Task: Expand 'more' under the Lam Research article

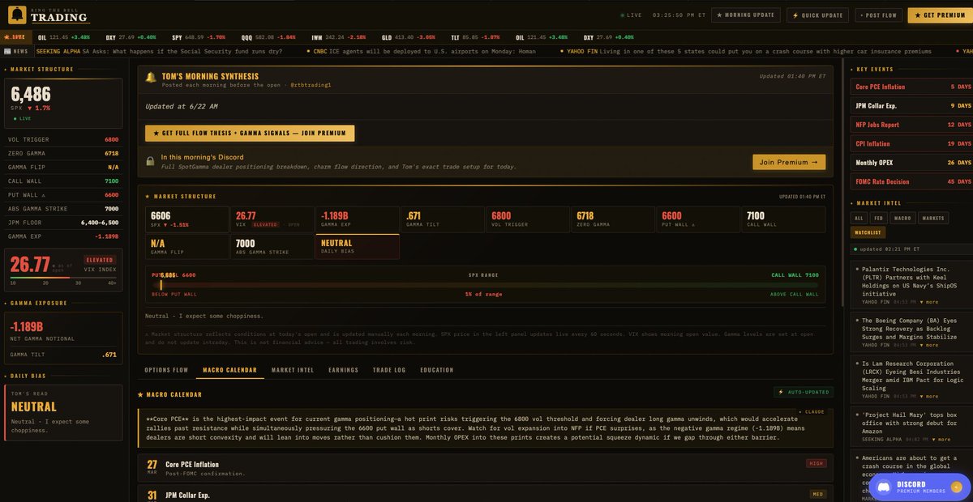Action: click(931, 396)
